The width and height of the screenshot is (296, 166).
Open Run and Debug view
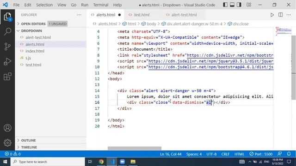7,61
